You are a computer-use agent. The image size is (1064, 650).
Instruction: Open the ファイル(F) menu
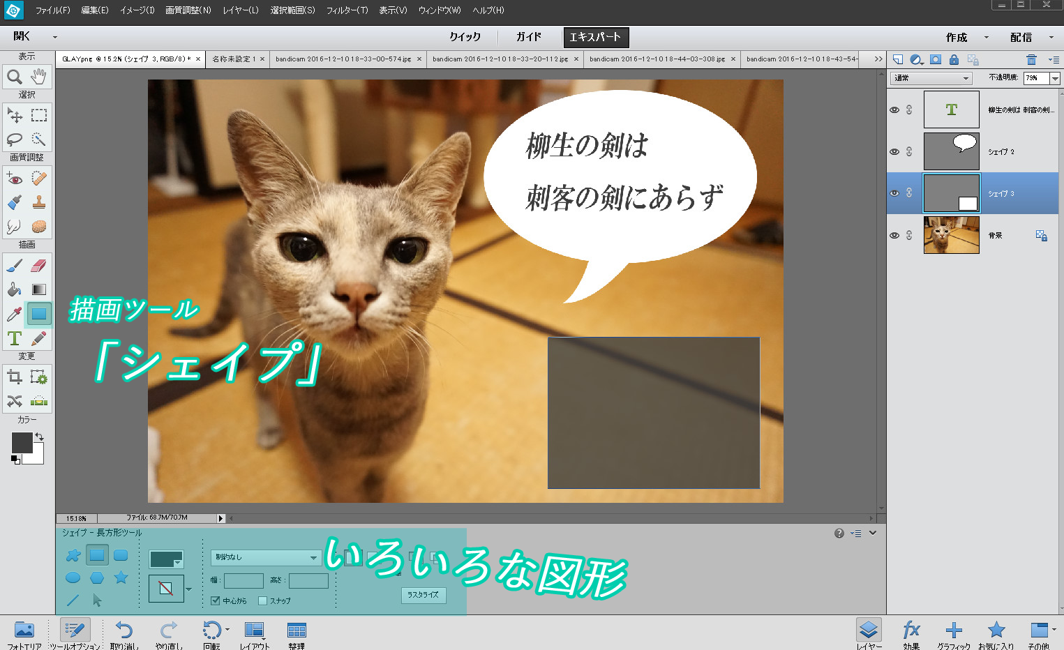(53, 10)
